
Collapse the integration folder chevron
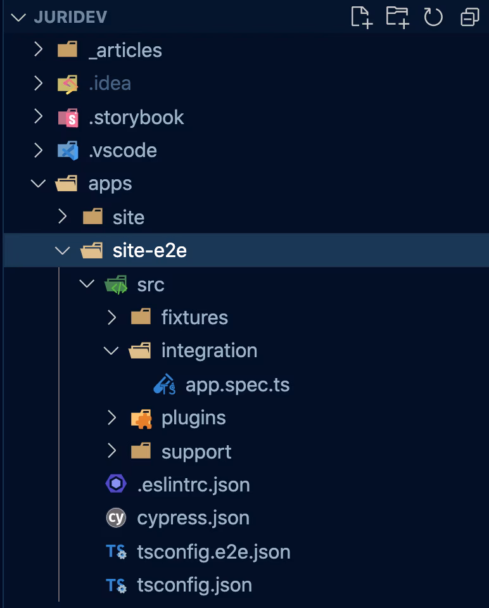pyautogui.click(x=112, y=351)
